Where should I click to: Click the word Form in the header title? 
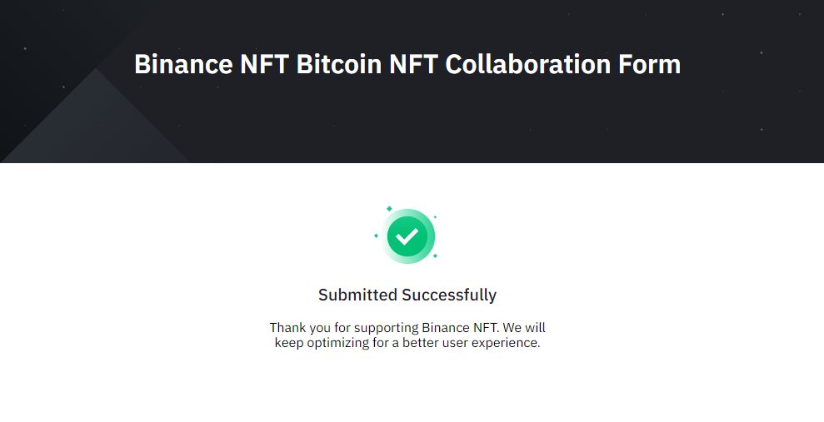(x=650, y=64)
